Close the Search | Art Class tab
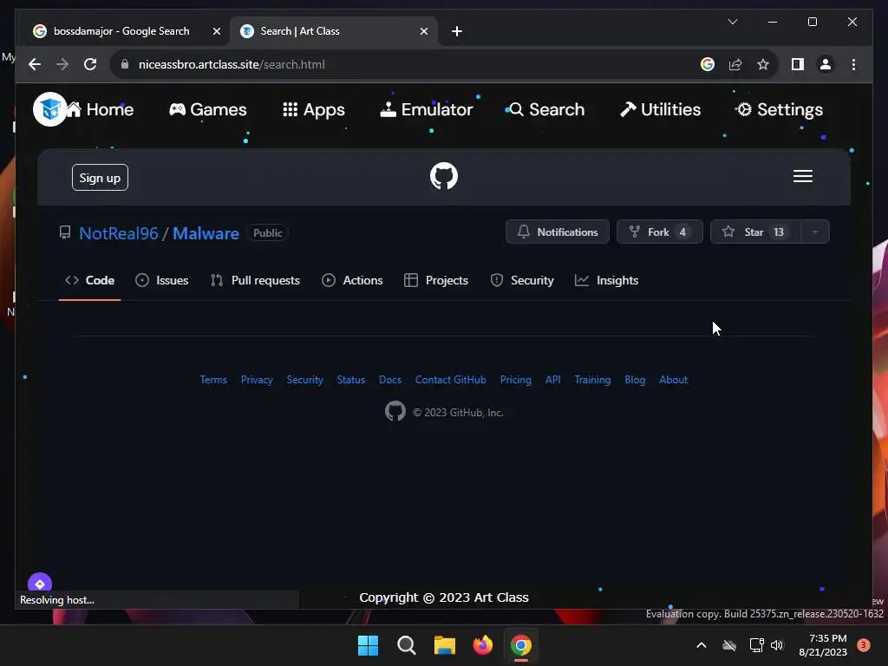The height and width of the screenshot is (666, 888). [423, 31]
